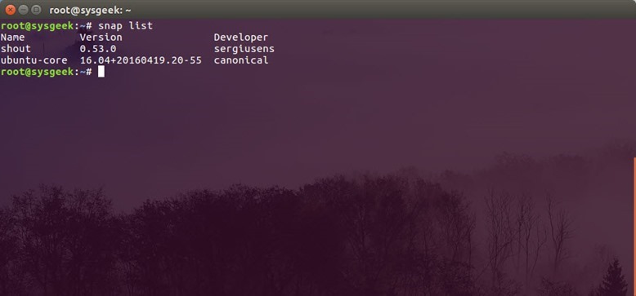Click the window title 'root@sysgeek: ~'
Image resolution: width=636 pixels, height=296 pixels.
(90, 10)
